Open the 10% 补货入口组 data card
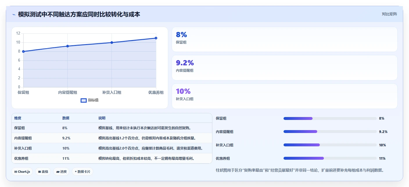Image resolution: width=409 pixels, height=187 pixels. coord(284,96)
